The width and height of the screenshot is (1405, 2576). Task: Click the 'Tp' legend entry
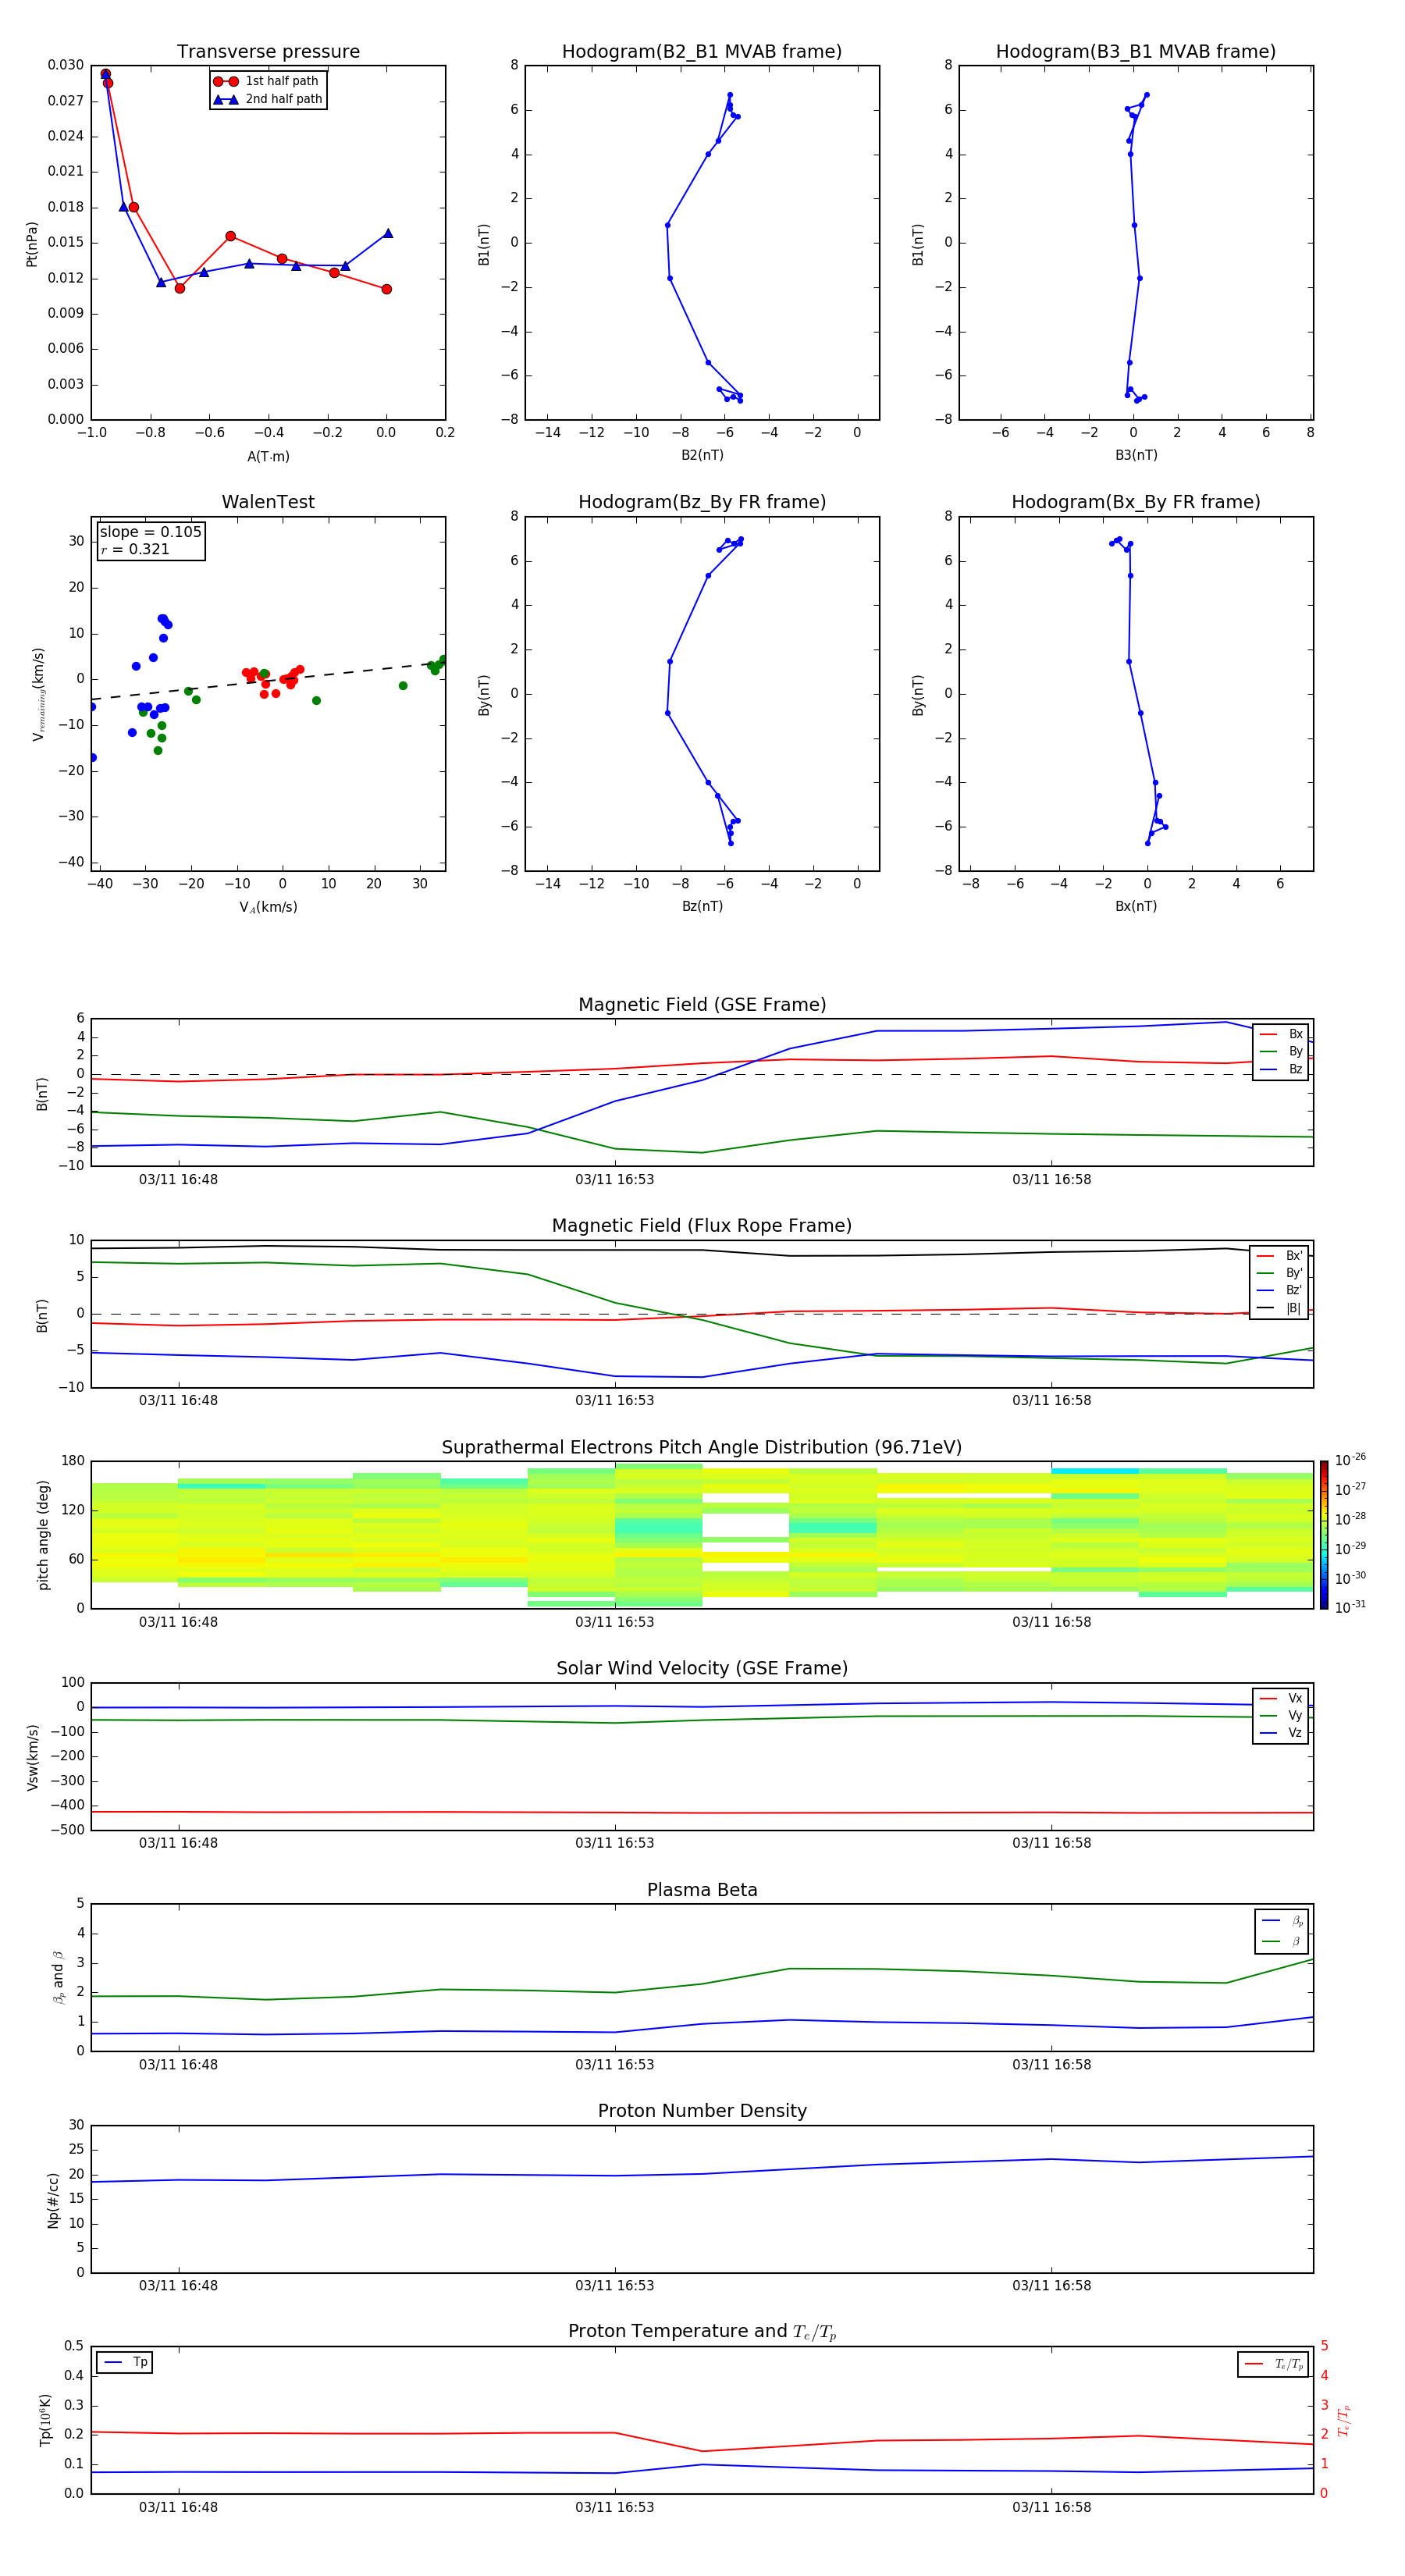point(125,2362)
